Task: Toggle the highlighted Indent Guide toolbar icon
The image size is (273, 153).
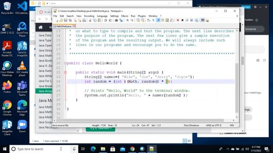Action: (158, 20)
